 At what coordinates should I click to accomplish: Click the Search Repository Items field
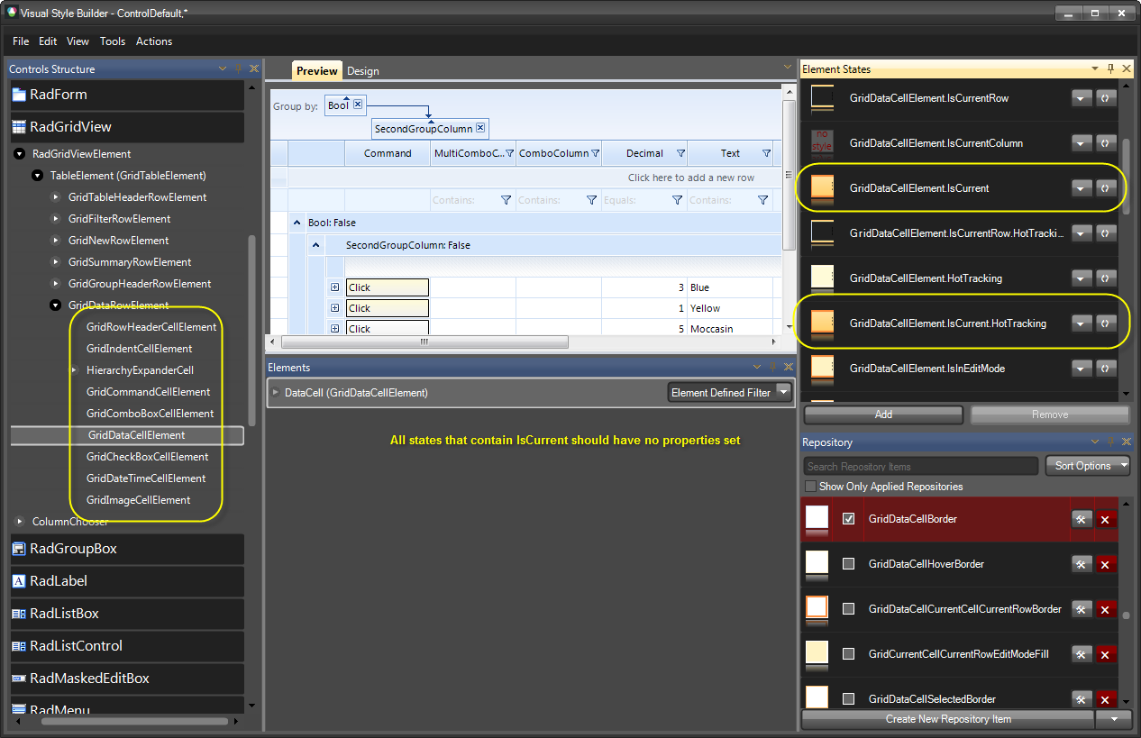point(921,466)
